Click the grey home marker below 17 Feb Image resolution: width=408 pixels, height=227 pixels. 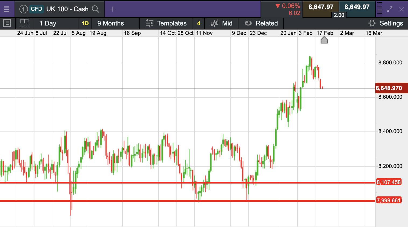tap(324, 40)
